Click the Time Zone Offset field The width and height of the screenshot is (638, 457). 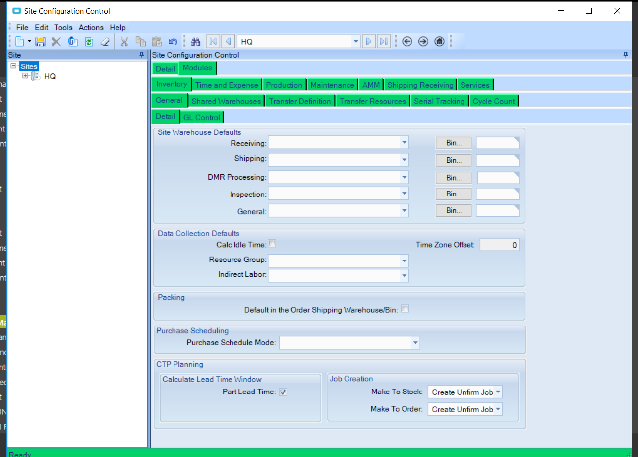tap(500, 245)
